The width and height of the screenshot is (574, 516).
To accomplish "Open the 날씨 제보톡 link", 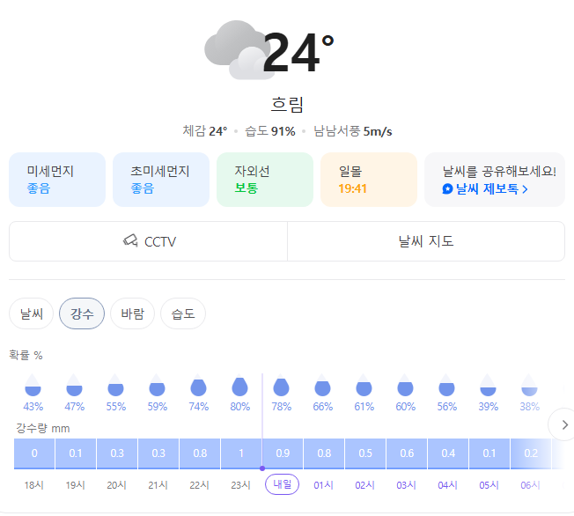I will [485, 189].
